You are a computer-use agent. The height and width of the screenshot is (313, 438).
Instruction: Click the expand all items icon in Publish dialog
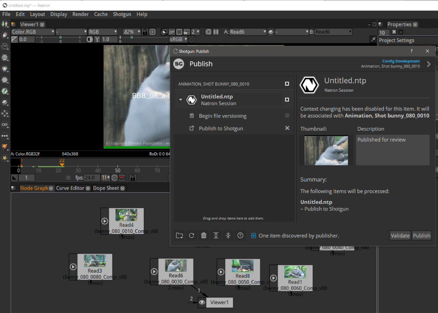(x=216, y=235)
